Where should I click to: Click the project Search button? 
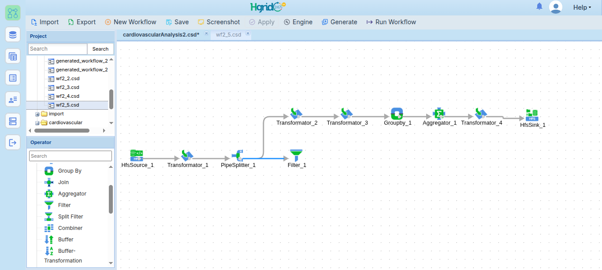100,49
